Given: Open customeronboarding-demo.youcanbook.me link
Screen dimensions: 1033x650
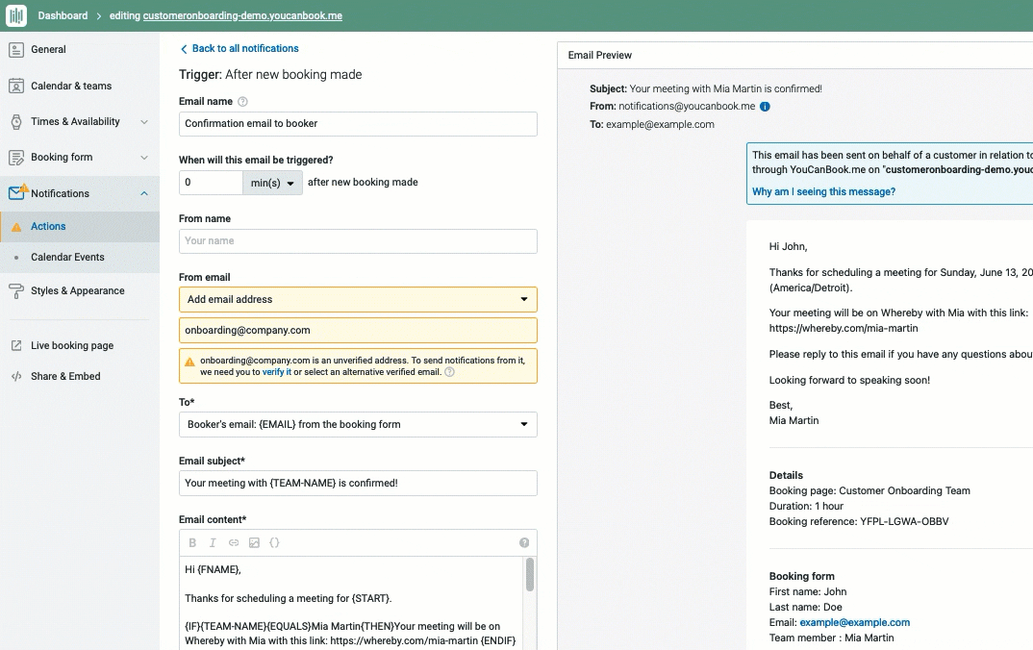Looking at the screenshot, I should 242,15.
